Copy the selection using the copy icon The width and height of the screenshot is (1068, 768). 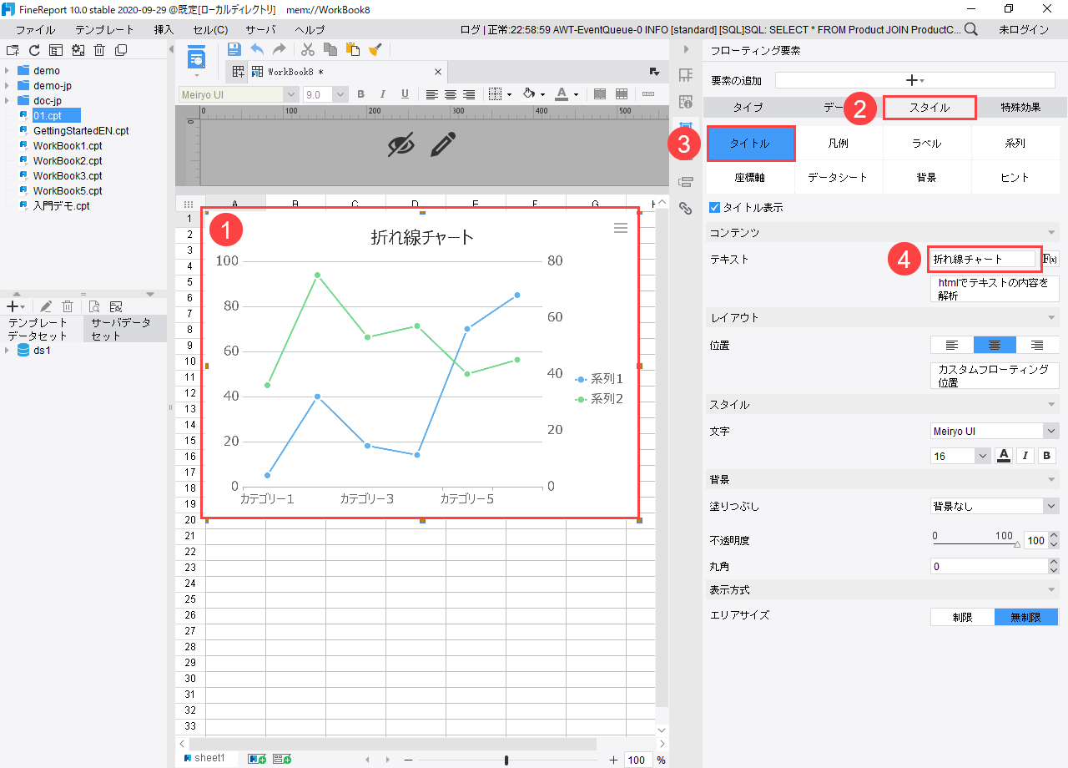coord(330,49)
